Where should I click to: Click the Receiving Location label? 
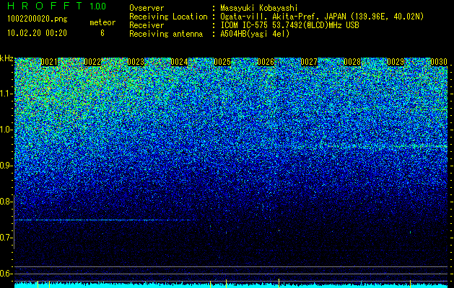pyautogui.click(x=168, y=17)
